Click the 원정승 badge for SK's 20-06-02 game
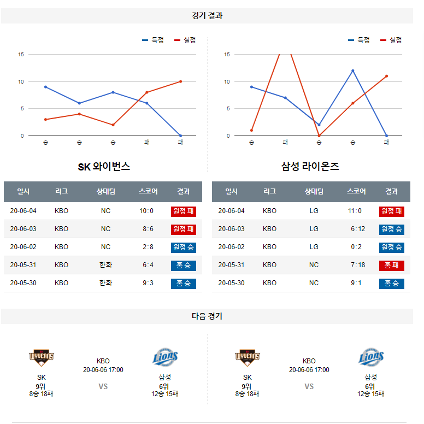This screenshot has height=424, width=424. tap(184, 248)
